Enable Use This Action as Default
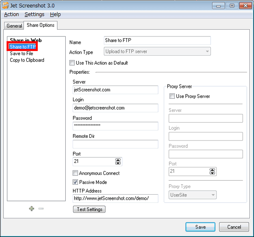Screen dimensions: 254x237 (72, 63)
